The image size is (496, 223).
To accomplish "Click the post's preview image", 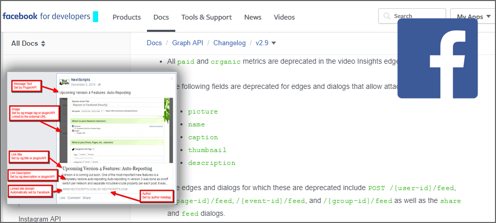I will pos(116,131).
